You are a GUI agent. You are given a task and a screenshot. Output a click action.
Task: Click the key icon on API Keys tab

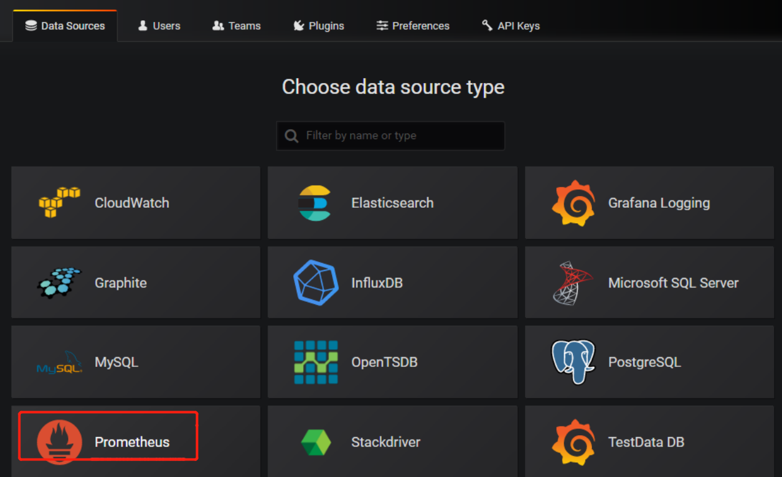pos(488,25)
